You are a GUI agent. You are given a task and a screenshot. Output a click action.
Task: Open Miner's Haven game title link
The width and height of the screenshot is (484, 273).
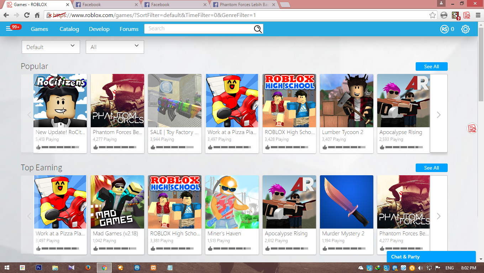[x=224, y=234]
